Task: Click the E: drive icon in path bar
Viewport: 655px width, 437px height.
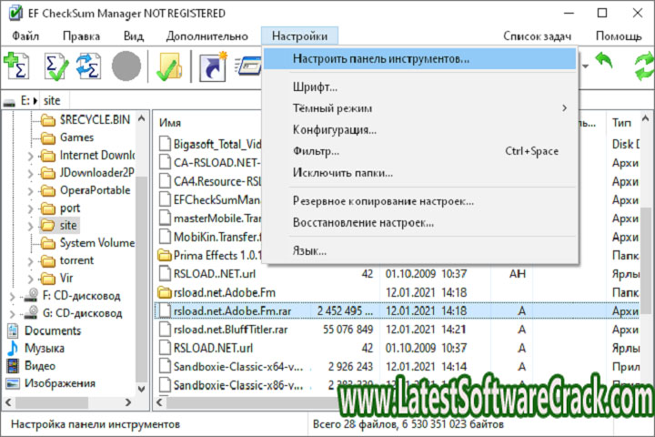Action: [x=9, y=101]
